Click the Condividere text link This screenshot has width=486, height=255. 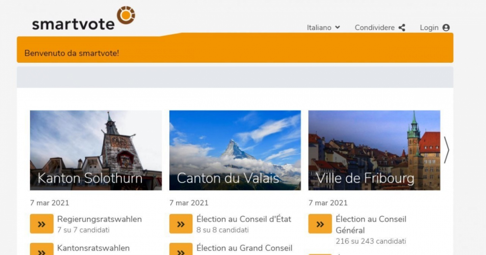coord(374,28)
